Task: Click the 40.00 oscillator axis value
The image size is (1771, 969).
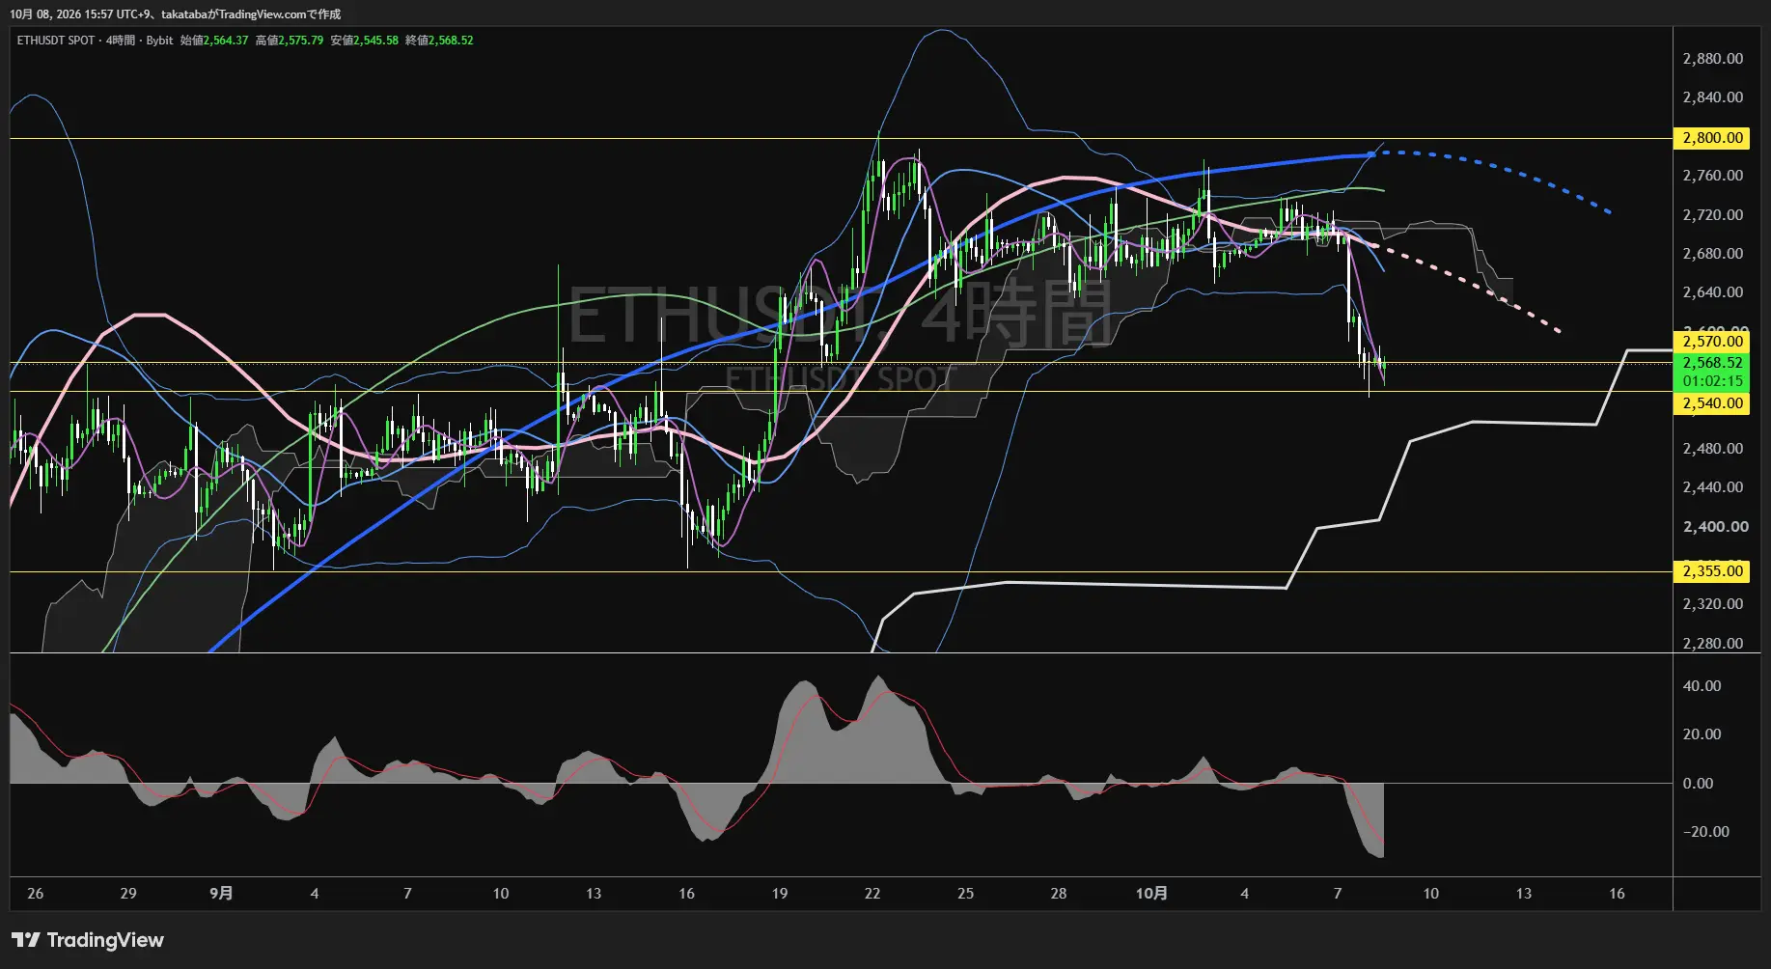Action: point(1702,686)
